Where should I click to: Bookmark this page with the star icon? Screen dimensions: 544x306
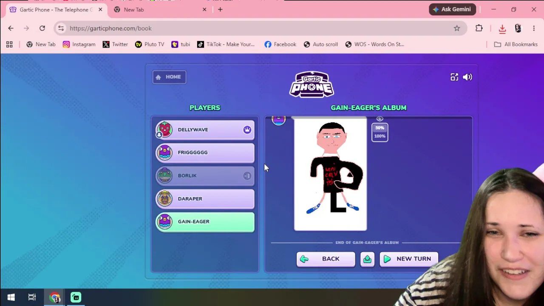(457, 28)
